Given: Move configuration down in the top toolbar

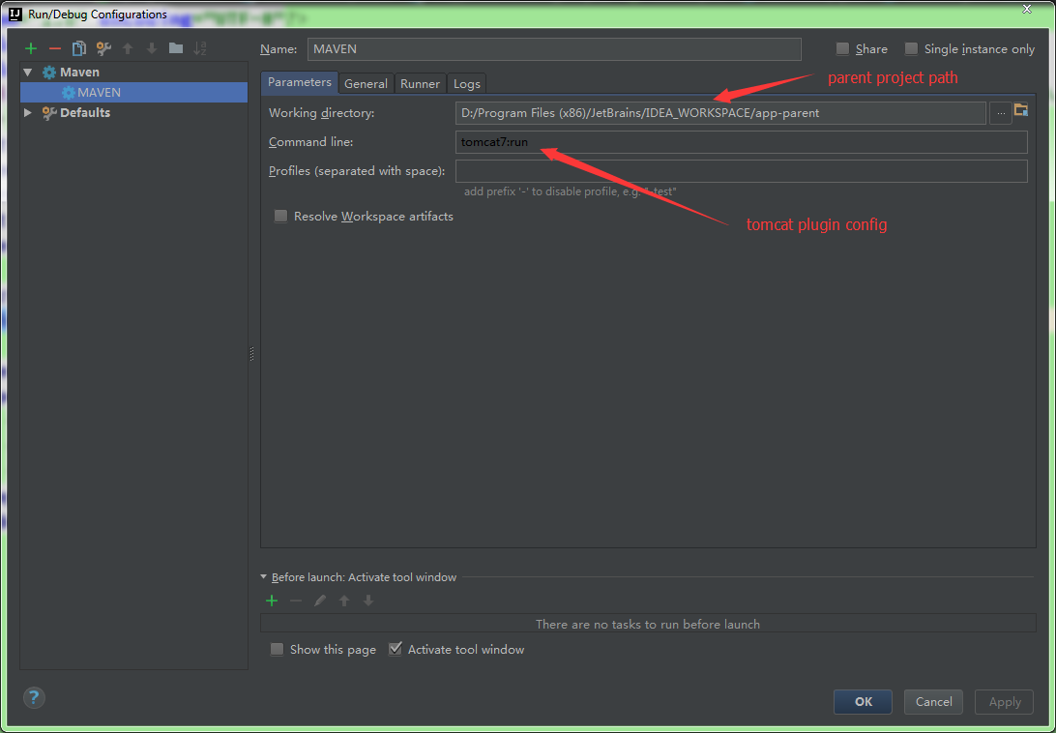Looking at the screenshot, I should 152,48.
